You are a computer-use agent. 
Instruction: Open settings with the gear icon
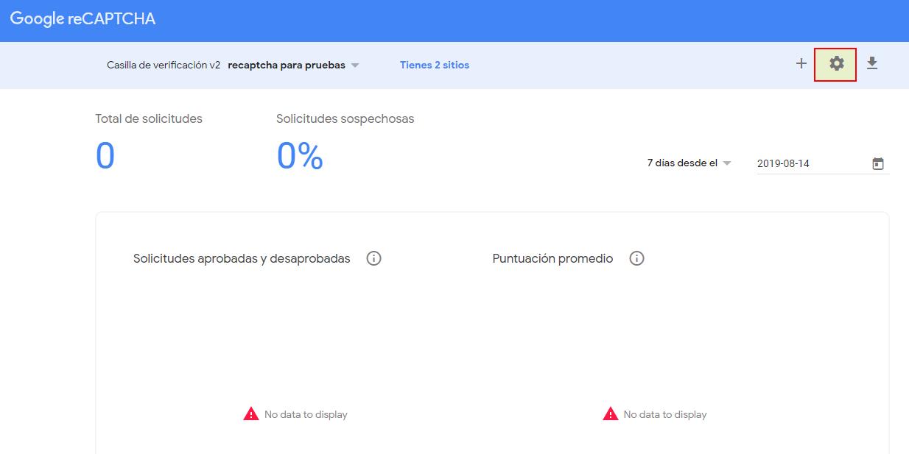click(836, 64)
